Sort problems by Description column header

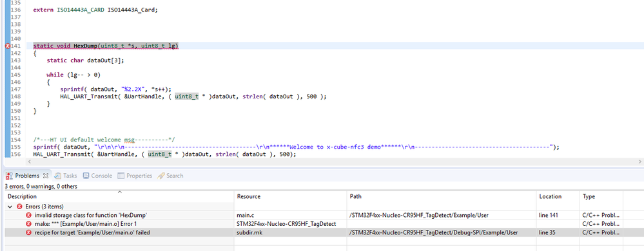click(x=119, y=196)
